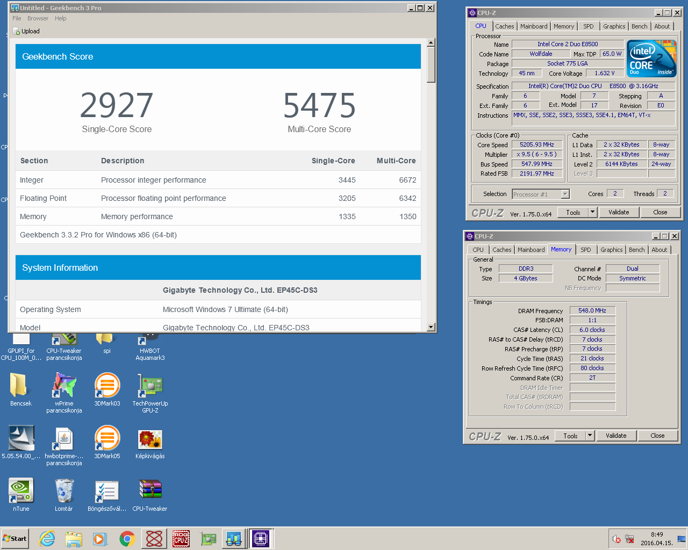The width and height of the screenshot is (688, 550).
Task: Switch to the green GPU-Z taskbar item
Action: (207, 539)
